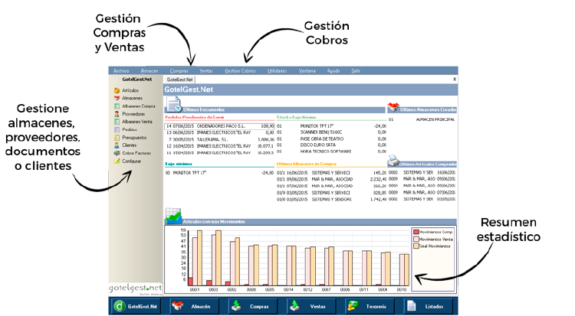Select pending order ORDENADORES PACO S.L. row
The height and width of the screenshot is (316, 575).
pos(220,126)
